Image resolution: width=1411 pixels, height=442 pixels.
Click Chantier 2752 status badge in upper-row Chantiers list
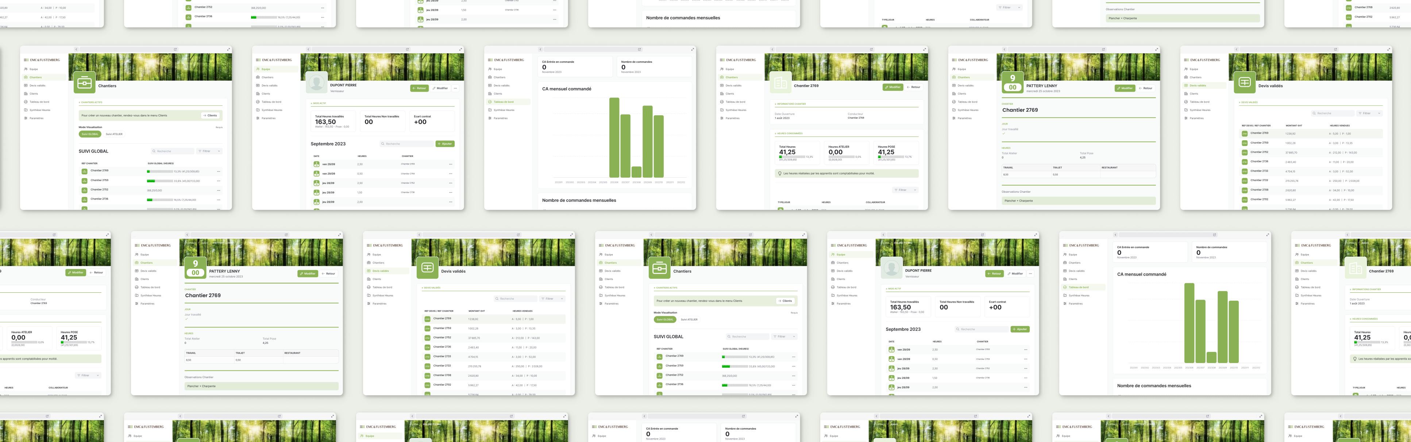[x=84, y=190]
